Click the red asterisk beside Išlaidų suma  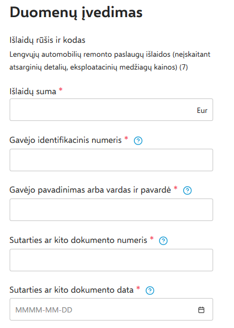(61, 89)
